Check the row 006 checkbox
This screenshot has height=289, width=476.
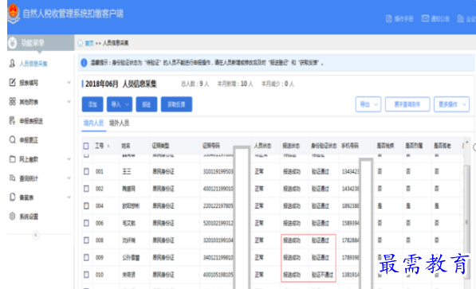click(86, 223)
